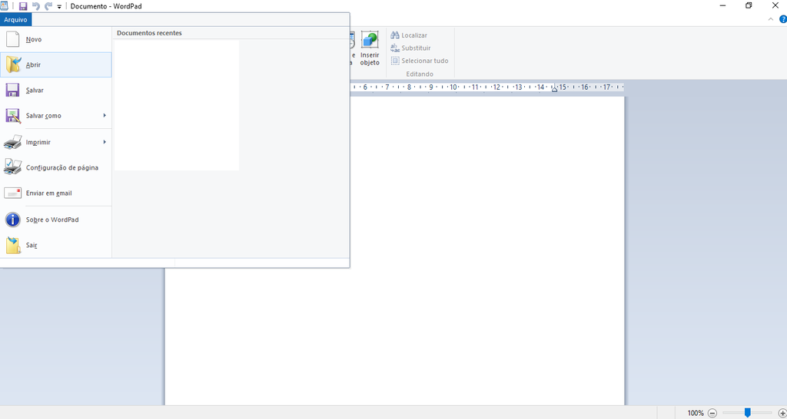787x419 pixels.
Task: Restore down the WordPad window
Action: tap(749, 6)
